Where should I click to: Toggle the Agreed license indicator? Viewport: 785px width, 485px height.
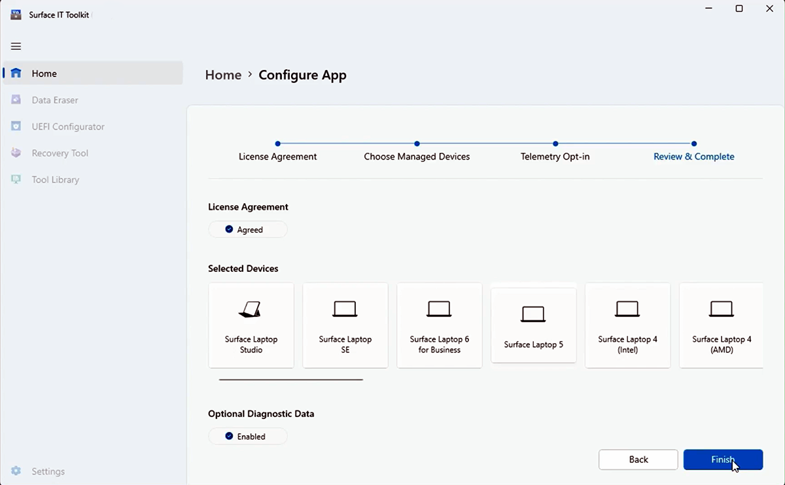[x=247, y=229]
